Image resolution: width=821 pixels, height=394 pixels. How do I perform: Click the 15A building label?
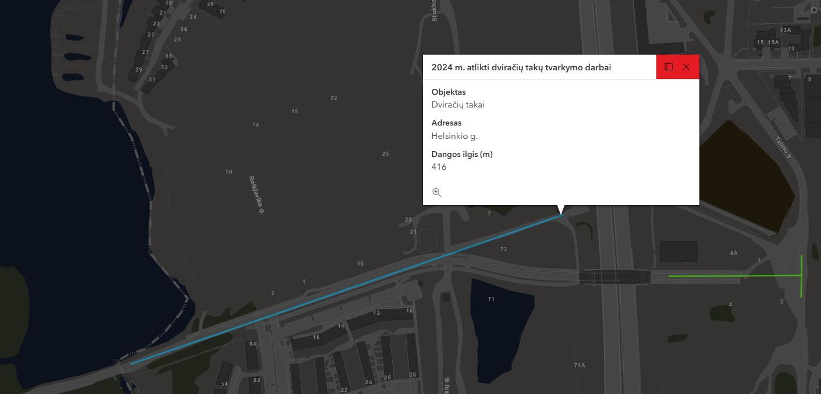(x=773, y=42)
